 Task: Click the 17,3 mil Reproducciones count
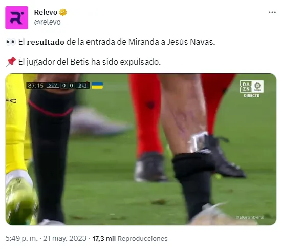coord(130,238)
